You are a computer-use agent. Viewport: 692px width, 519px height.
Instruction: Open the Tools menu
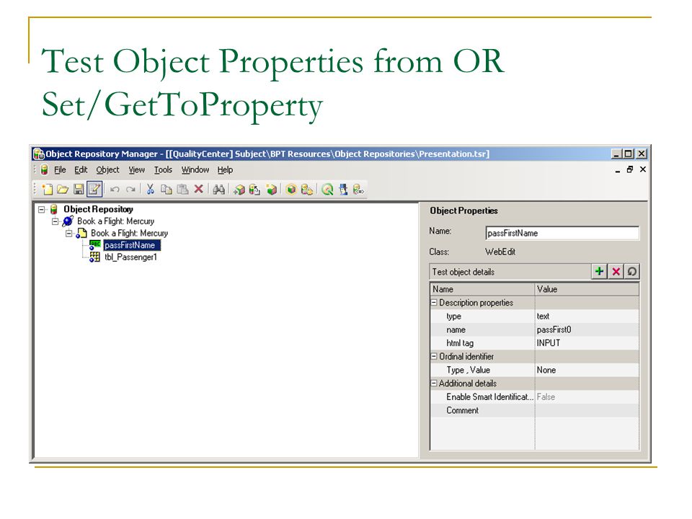(x=163, y=169)
